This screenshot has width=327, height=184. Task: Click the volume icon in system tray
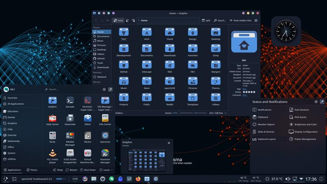tap(288, 179)
